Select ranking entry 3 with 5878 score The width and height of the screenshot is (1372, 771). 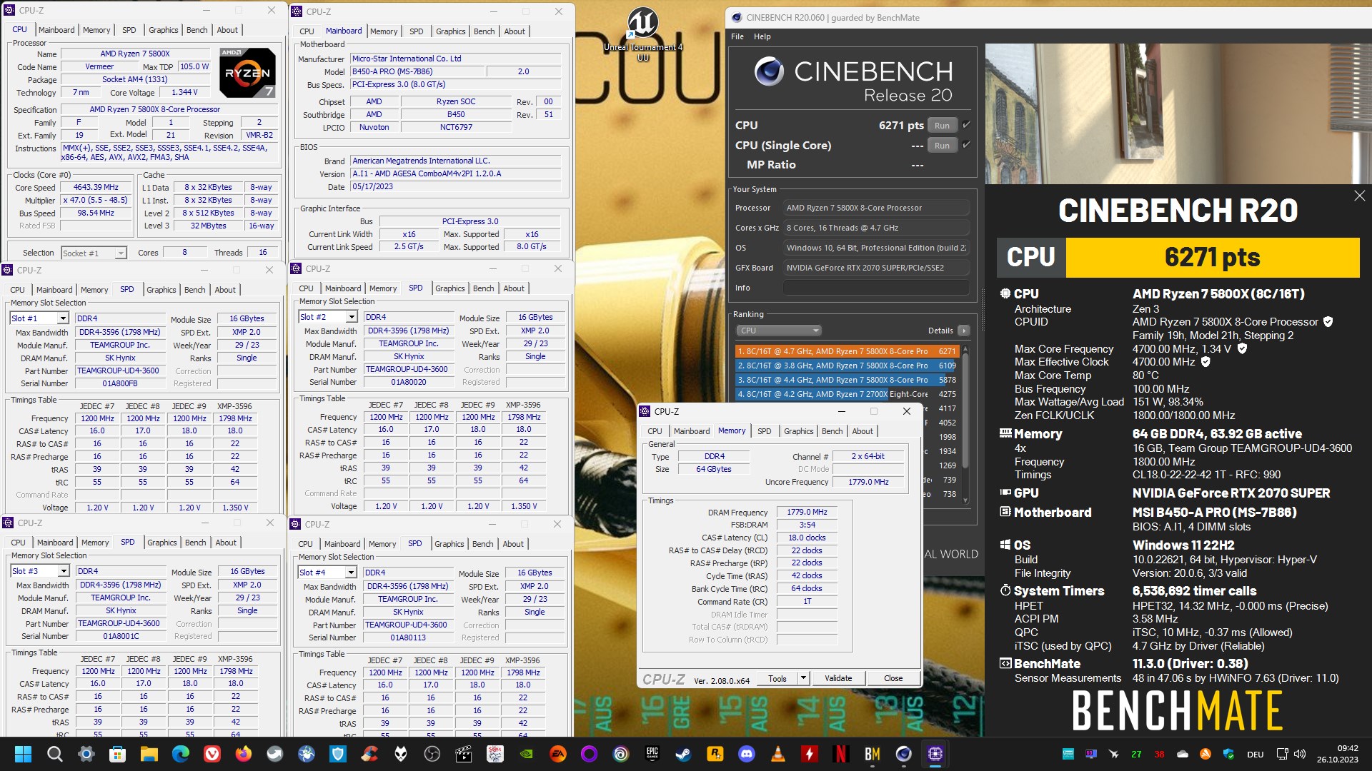coord(846,380)
